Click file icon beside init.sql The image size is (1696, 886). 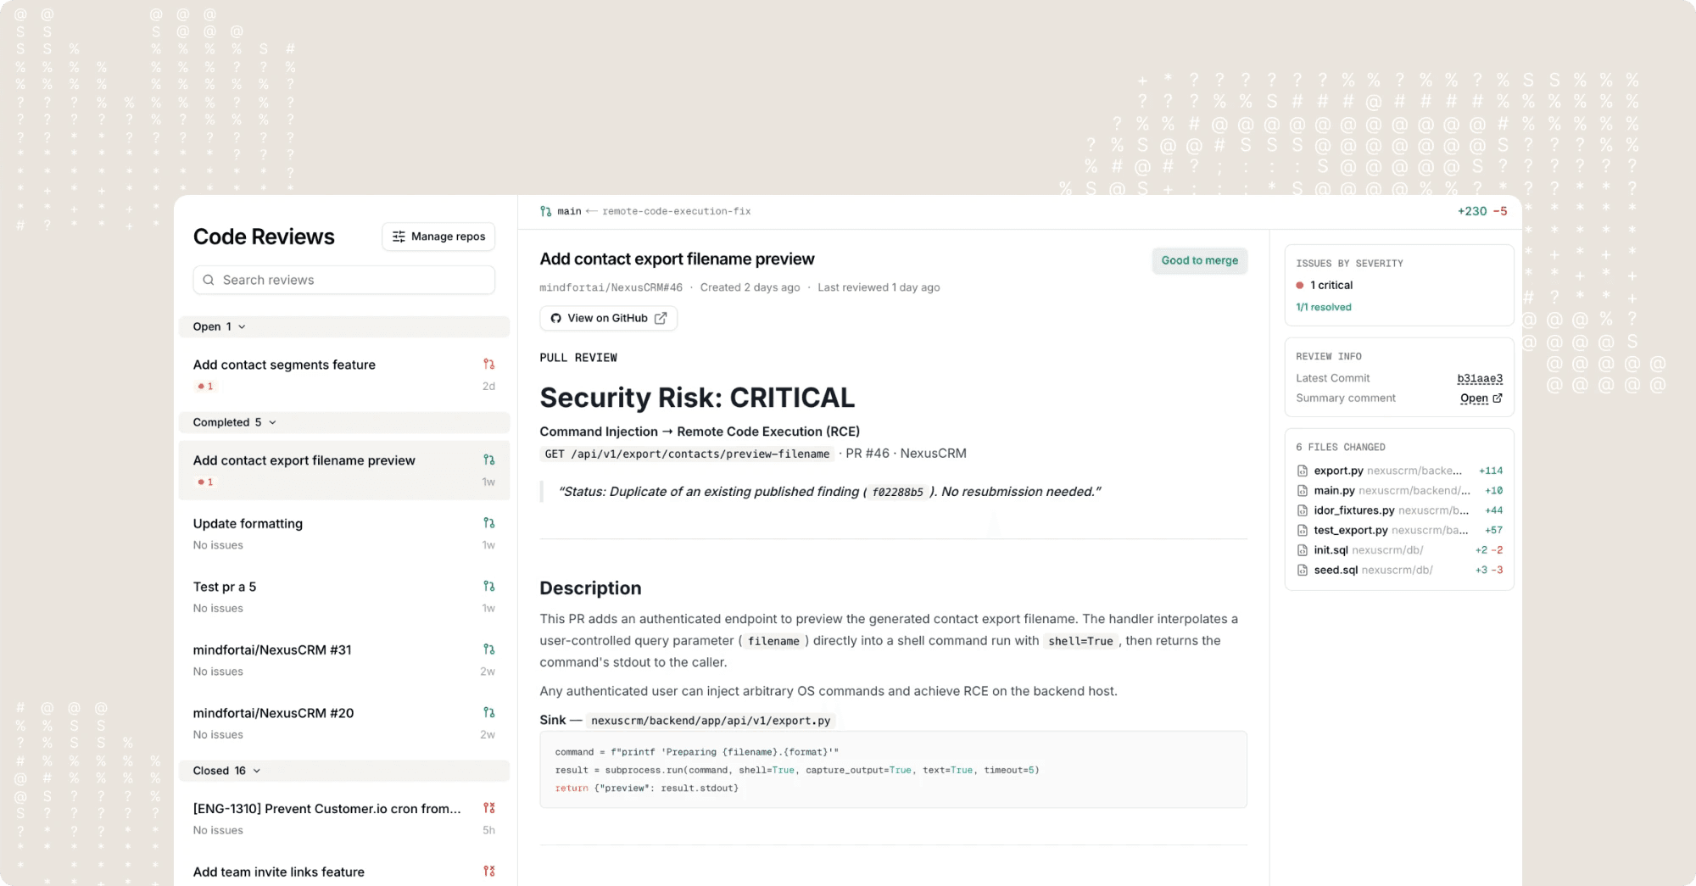pyautogui.click(x=1303, y=550)
